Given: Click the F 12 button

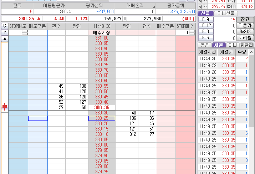Looking at the screenshot, I should click(206, 26).
